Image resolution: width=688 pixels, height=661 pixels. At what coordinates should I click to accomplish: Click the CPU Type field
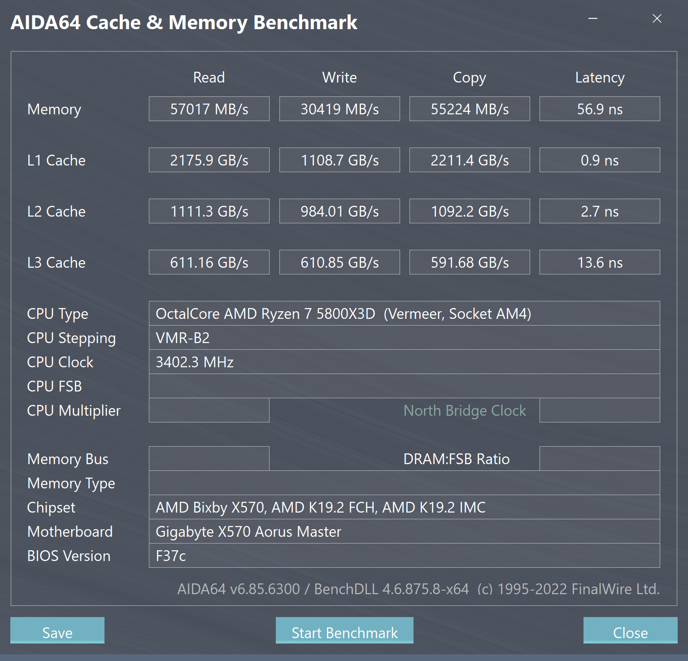[404, 313]
